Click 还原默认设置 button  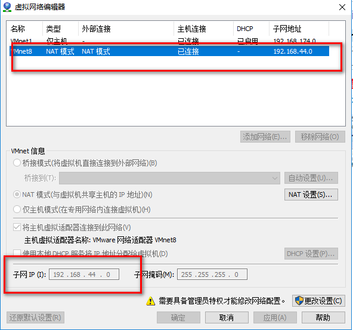click(x=35, y=317)
